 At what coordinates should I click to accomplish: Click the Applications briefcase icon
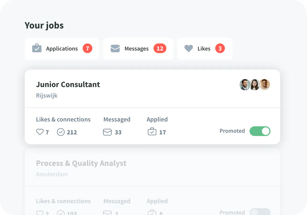point(37,48)
